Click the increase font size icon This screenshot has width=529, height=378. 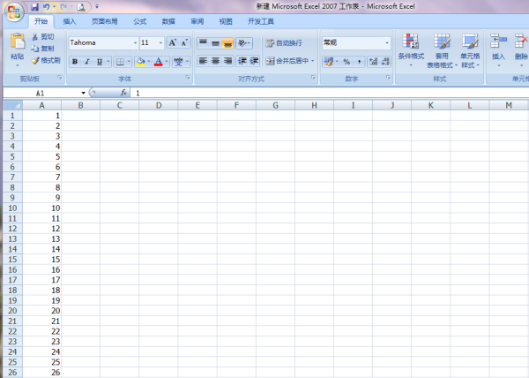click(172, 42)
